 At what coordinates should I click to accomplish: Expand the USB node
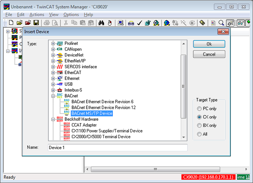53,84
